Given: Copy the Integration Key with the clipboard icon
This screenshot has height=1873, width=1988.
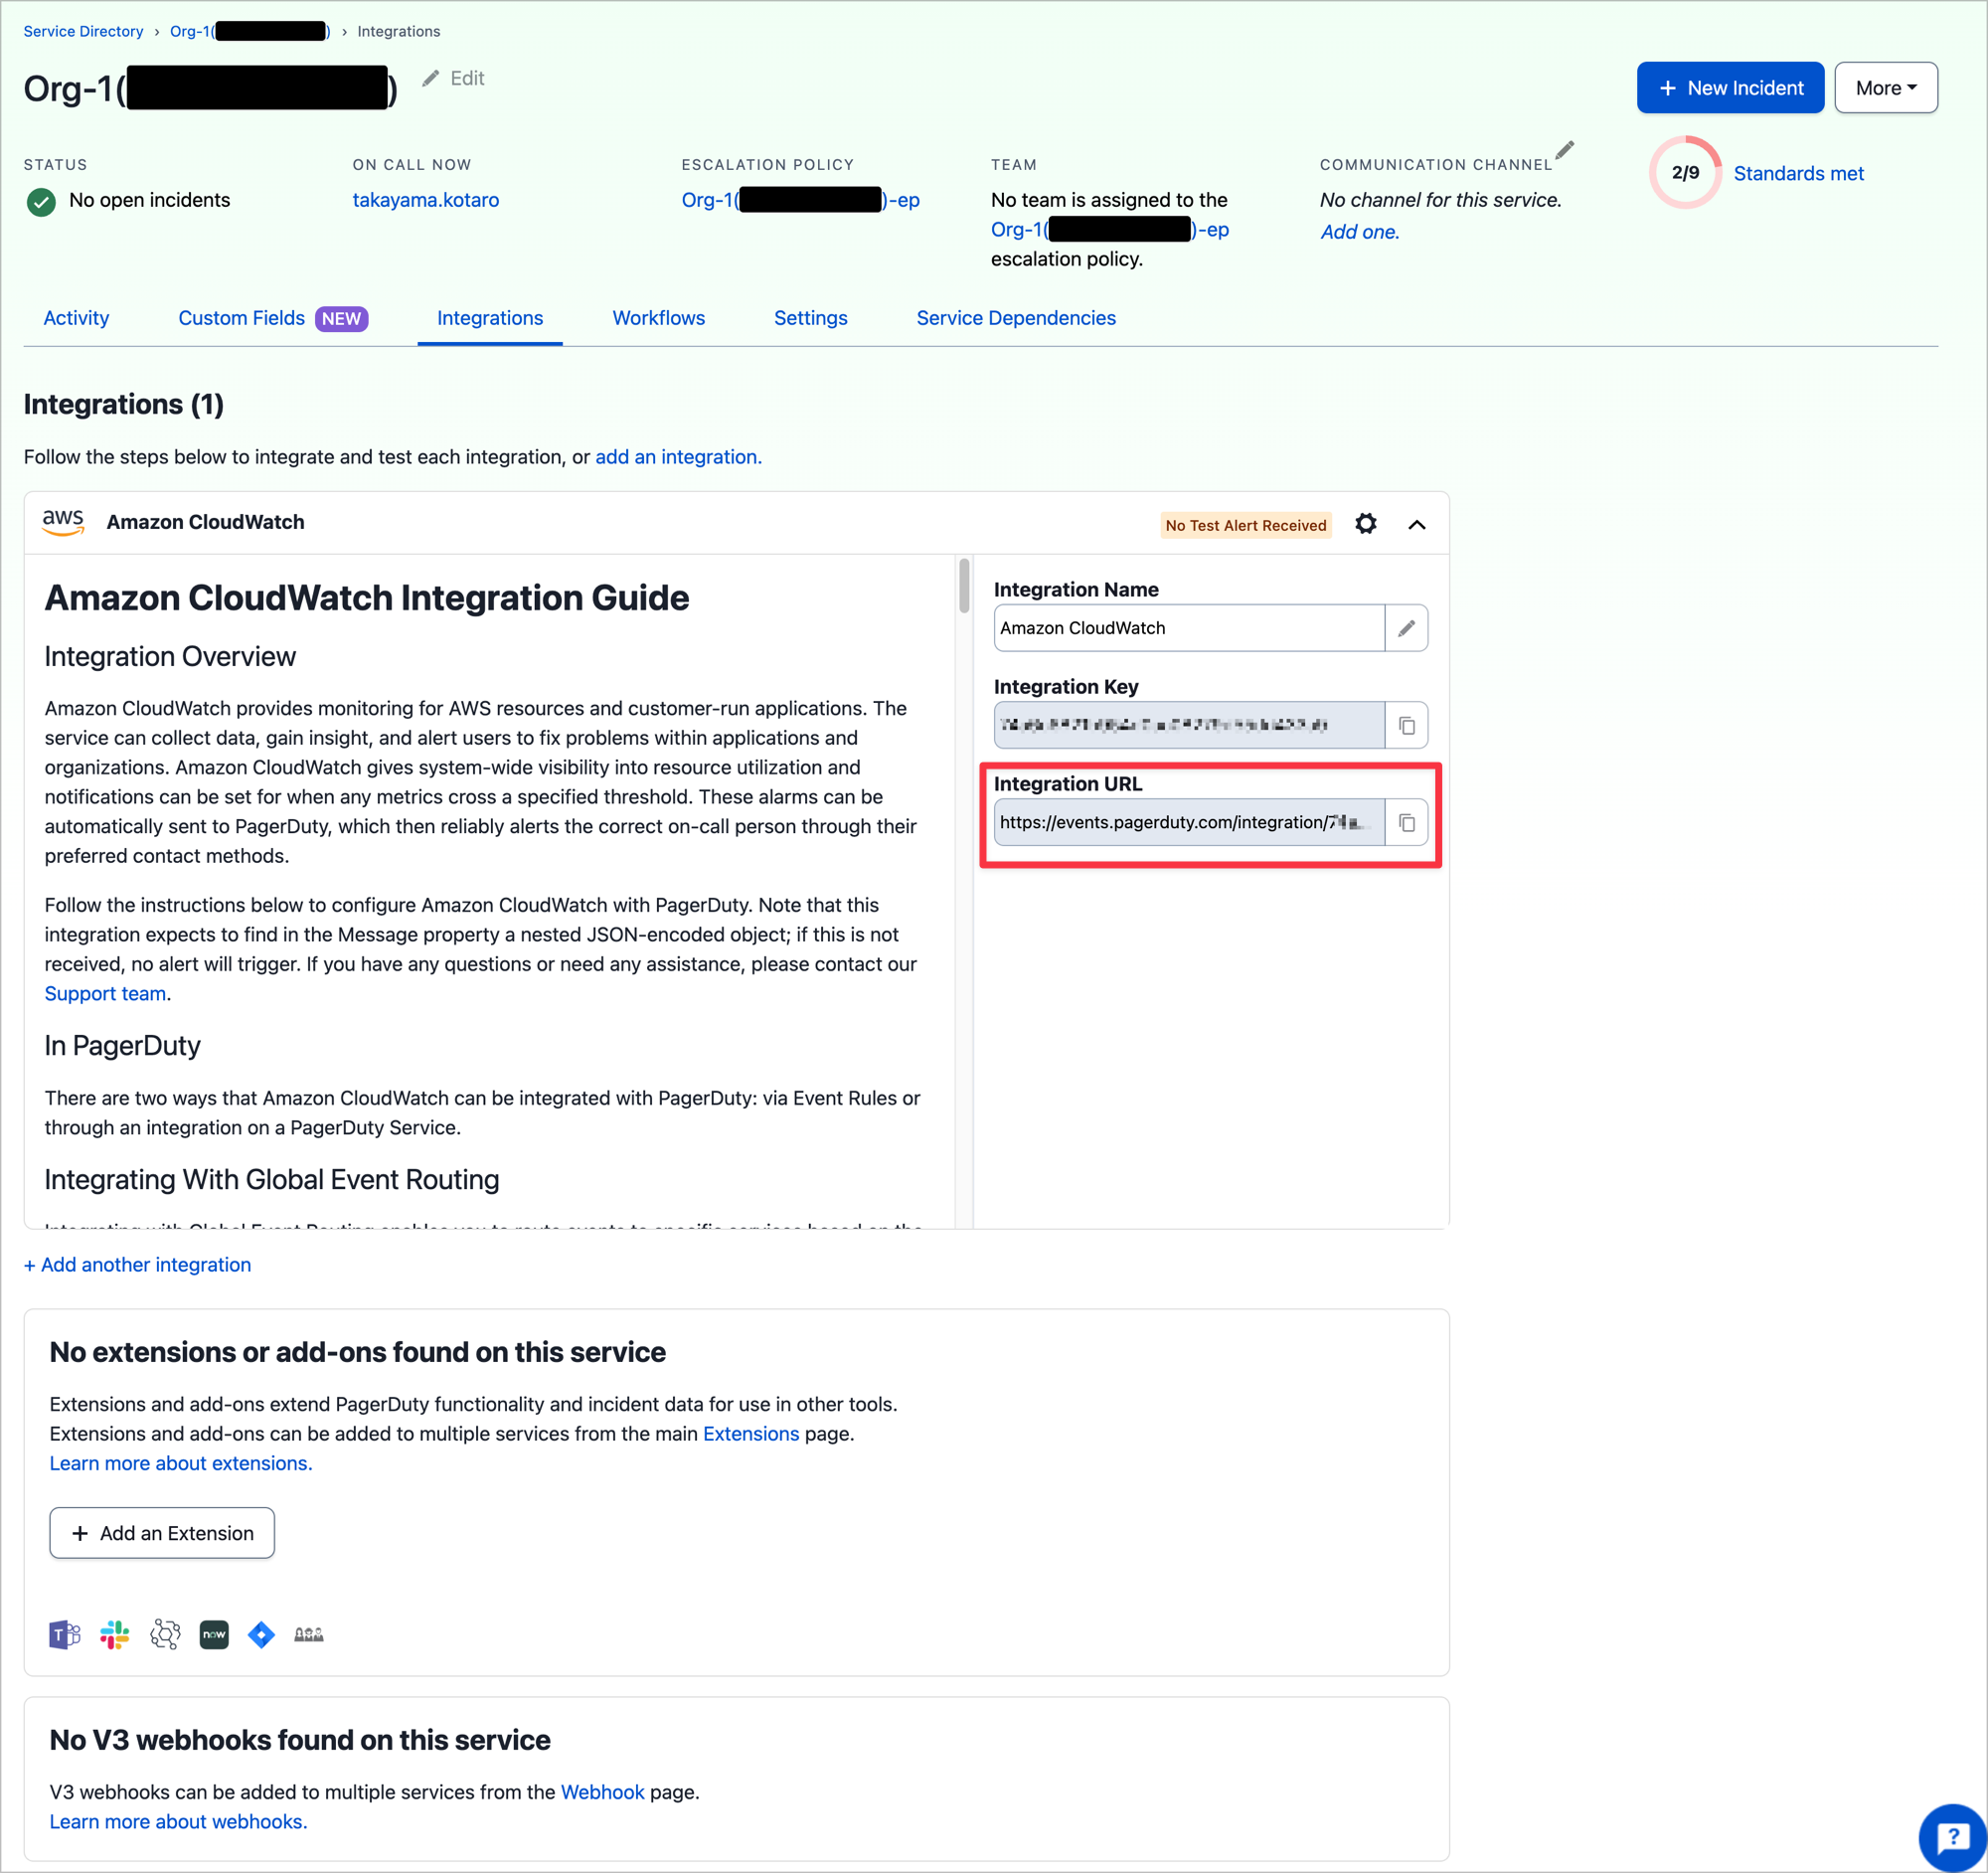Looking at the screenshot, I should click(1406, 726).
